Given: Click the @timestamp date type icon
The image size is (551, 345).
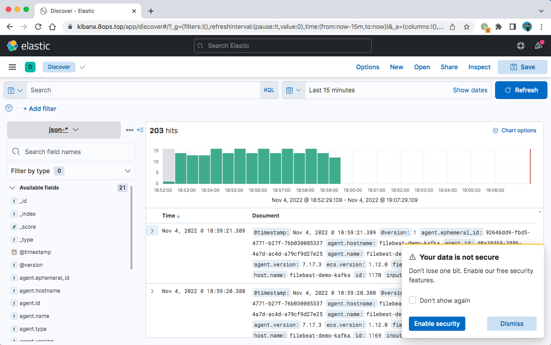Looking at the screenshot, I should click(x=14, y=252).
